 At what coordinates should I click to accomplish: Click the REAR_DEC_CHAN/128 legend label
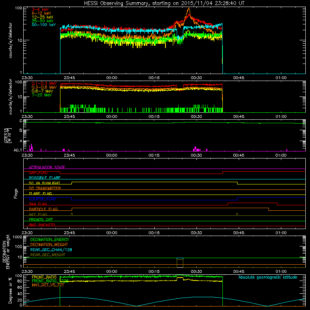(x=51, y=250)
